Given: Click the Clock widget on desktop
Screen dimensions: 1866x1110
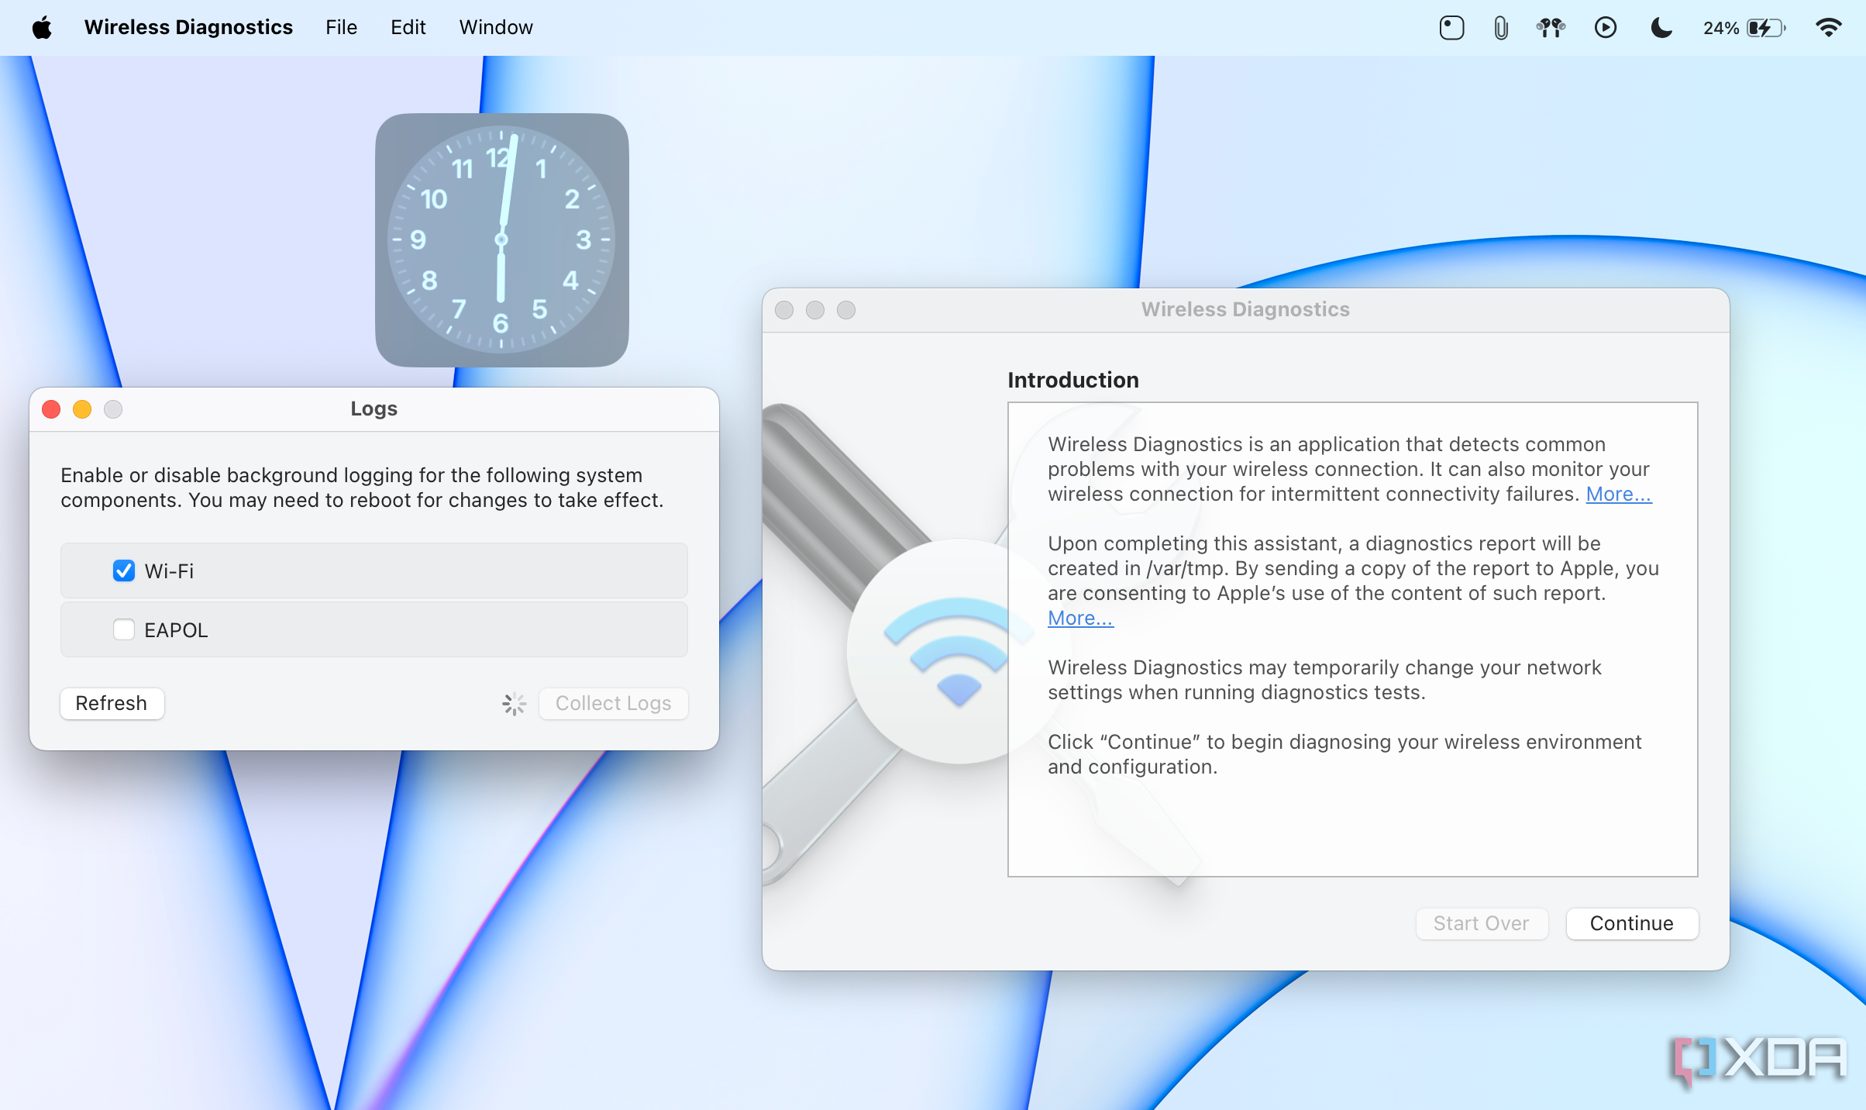Looking at the screenshot, I should [x=501, y=240].
